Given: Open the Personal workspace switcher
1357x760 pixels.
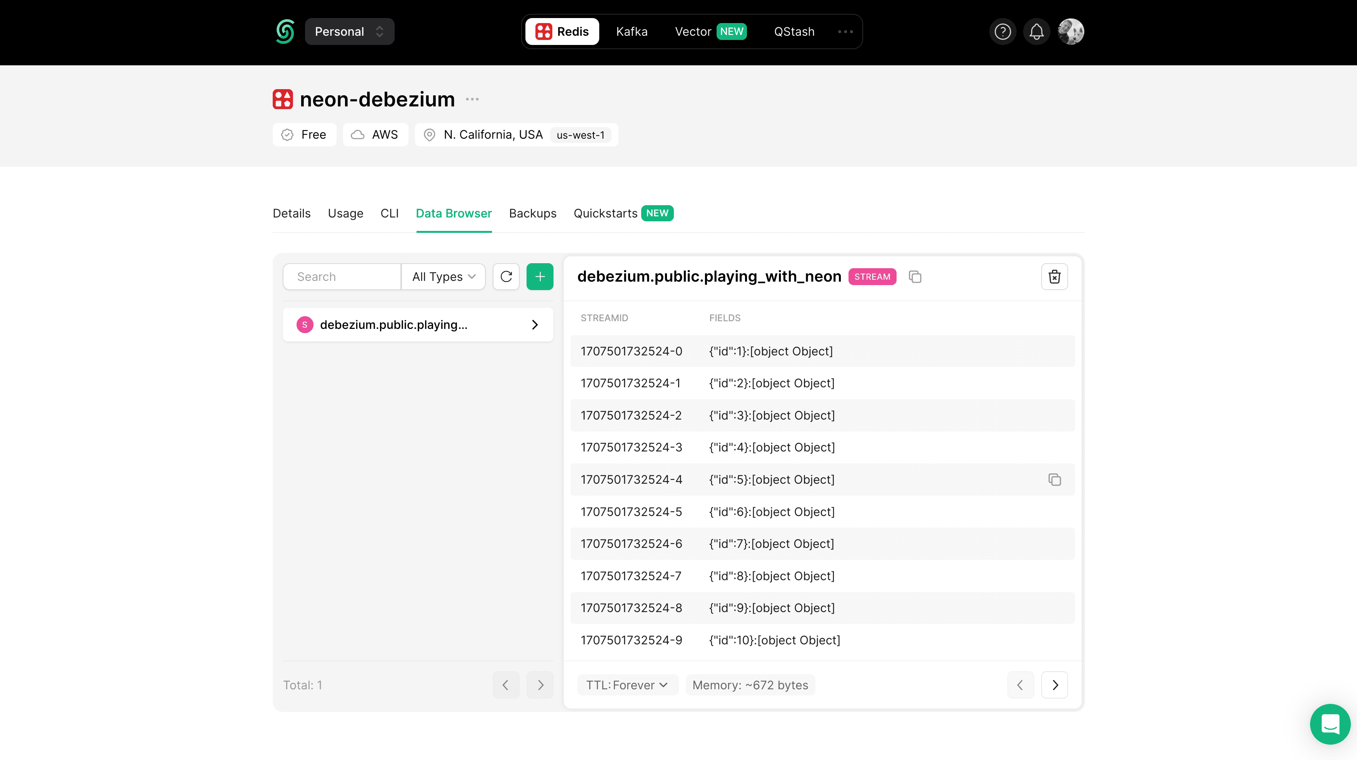Looking at the screenshot, I should [349, 32].
